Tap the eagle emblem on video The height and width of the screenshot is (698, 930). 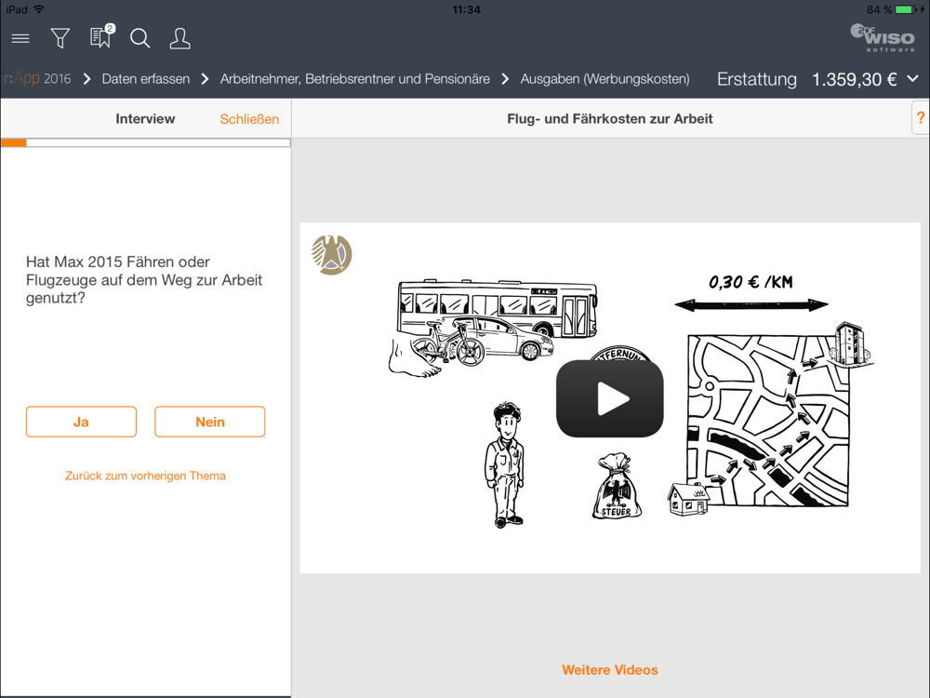pos(332,255)
